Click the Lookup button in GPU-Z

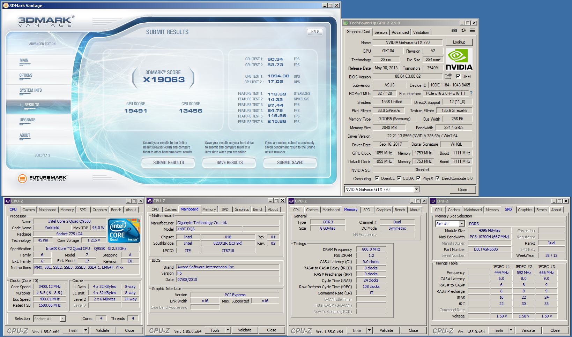click(459, 42)
